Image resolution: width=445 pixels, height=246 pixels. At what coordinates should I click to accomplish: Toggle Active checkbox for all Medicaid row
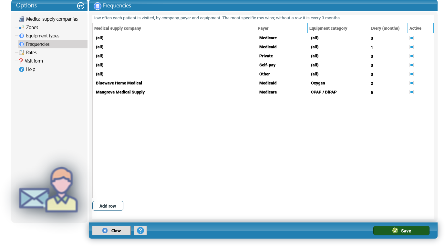(x=411, y=47)
